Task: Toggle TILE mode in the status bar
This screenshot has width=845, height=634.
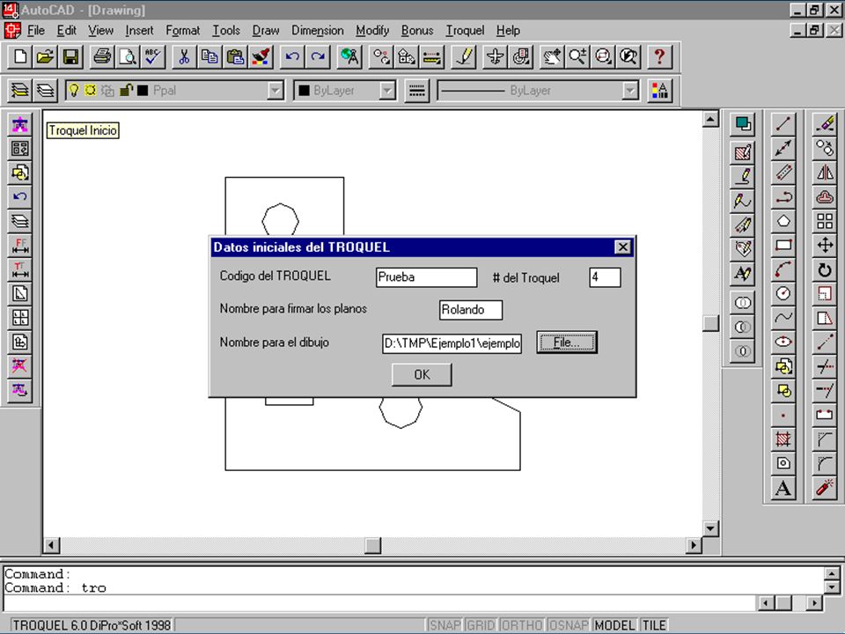Action: (654, 625)
